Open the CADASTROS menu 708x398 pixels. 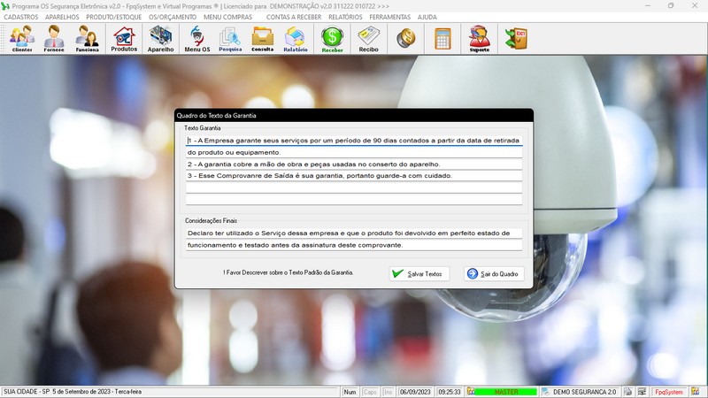point(20,17)
